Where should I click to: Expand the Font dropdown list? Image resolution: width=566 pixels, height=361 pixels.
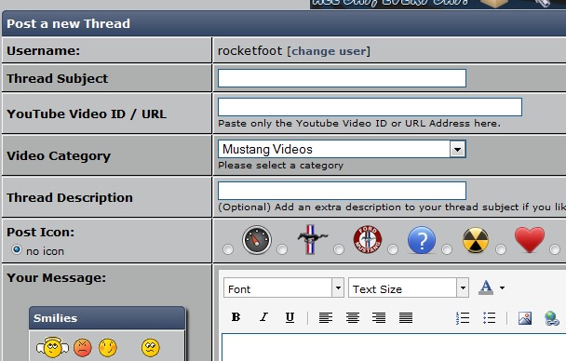pyautogui.click(x=338, y=287)
